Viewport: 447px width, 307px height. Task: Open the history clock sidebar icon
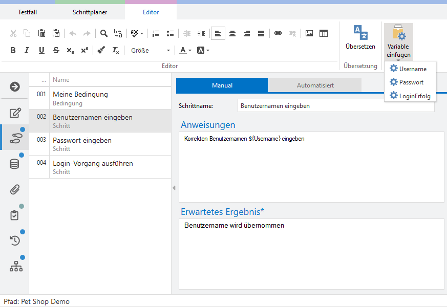coord(15,240)
